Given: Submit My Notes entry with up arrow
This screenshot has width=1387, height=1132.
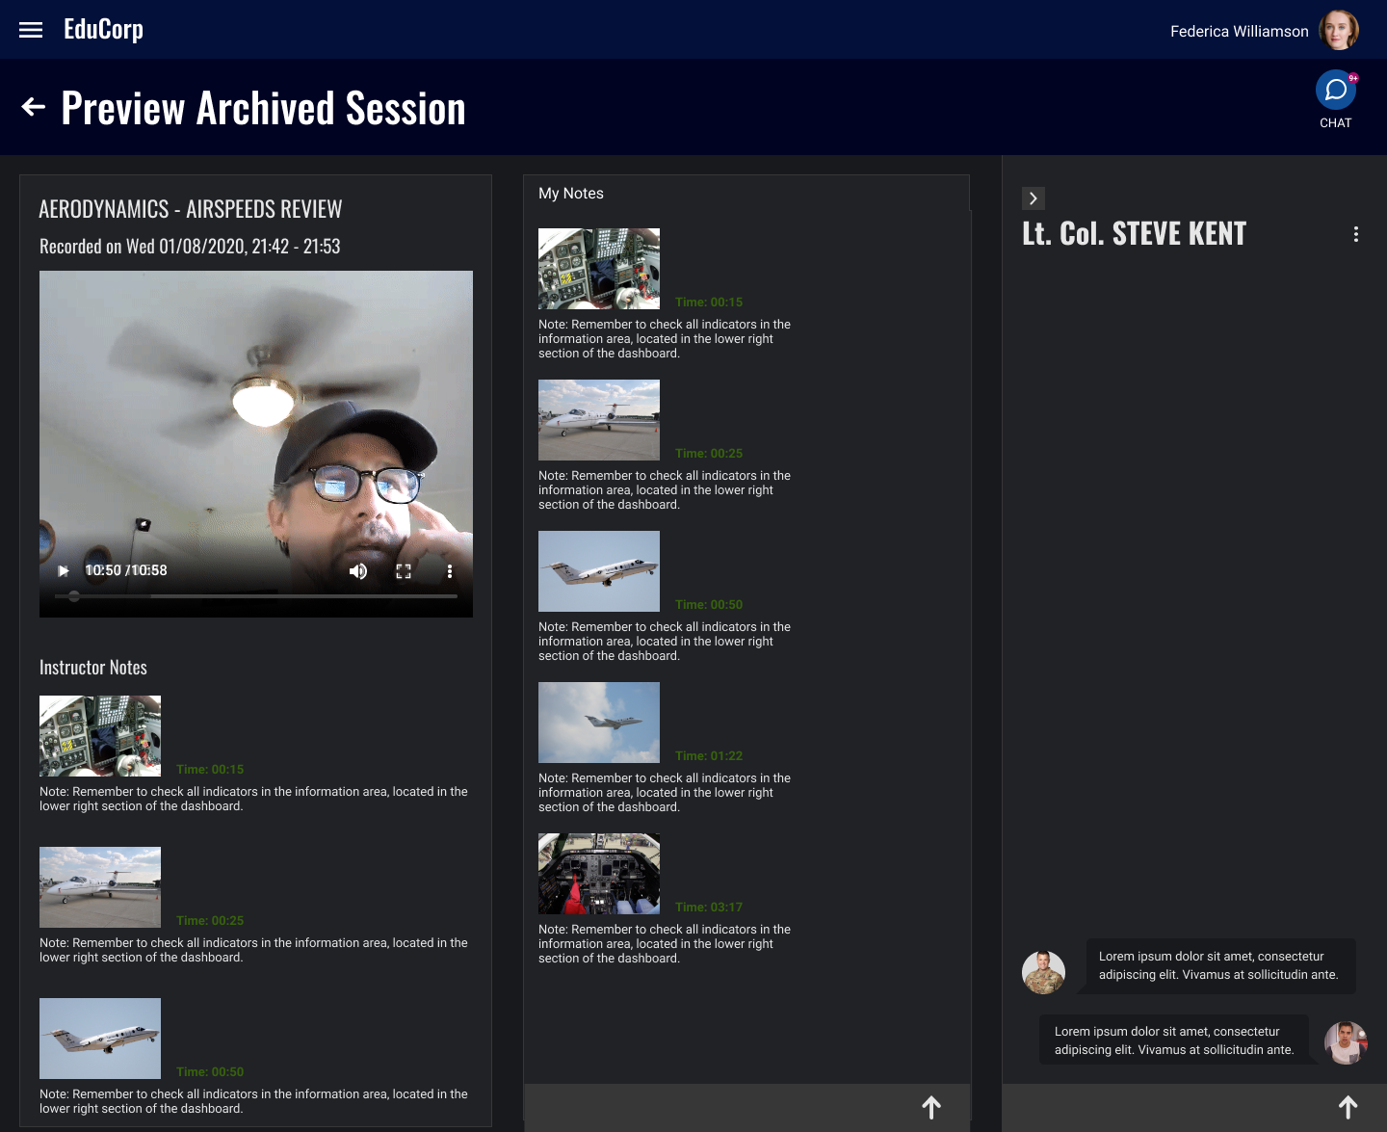Looking at the screenshot, I should coord(931,1108).
